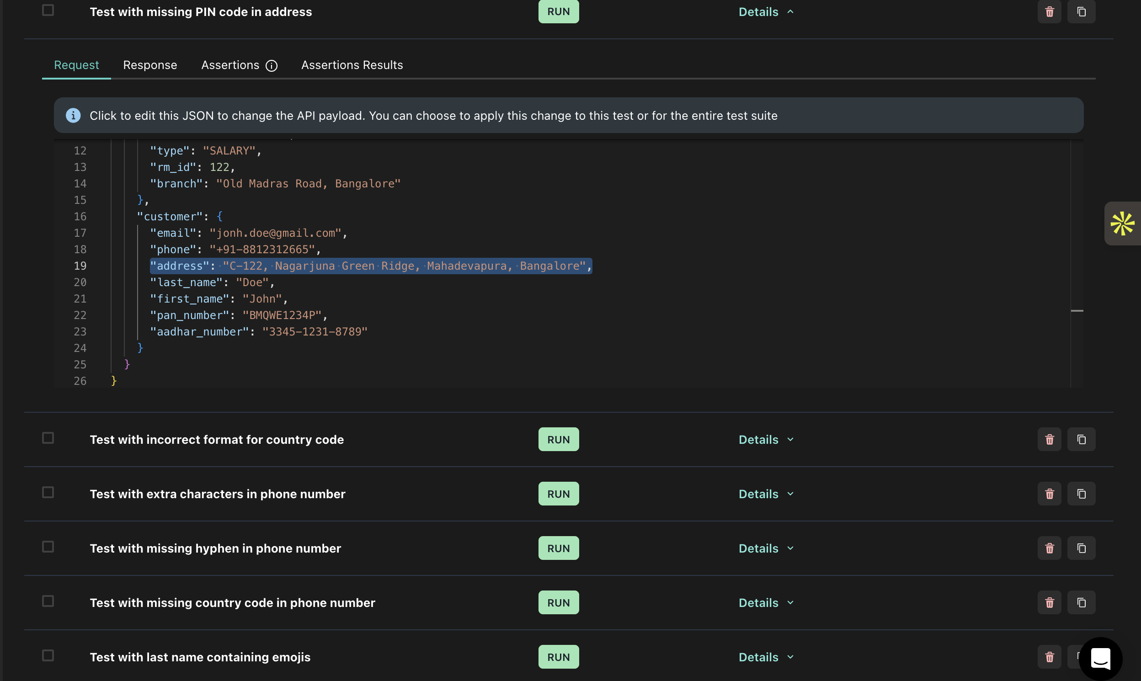Select checkbox for extra characters phone test
Image resolution: width=1141 pixels, height=681 pixels.
48,492
